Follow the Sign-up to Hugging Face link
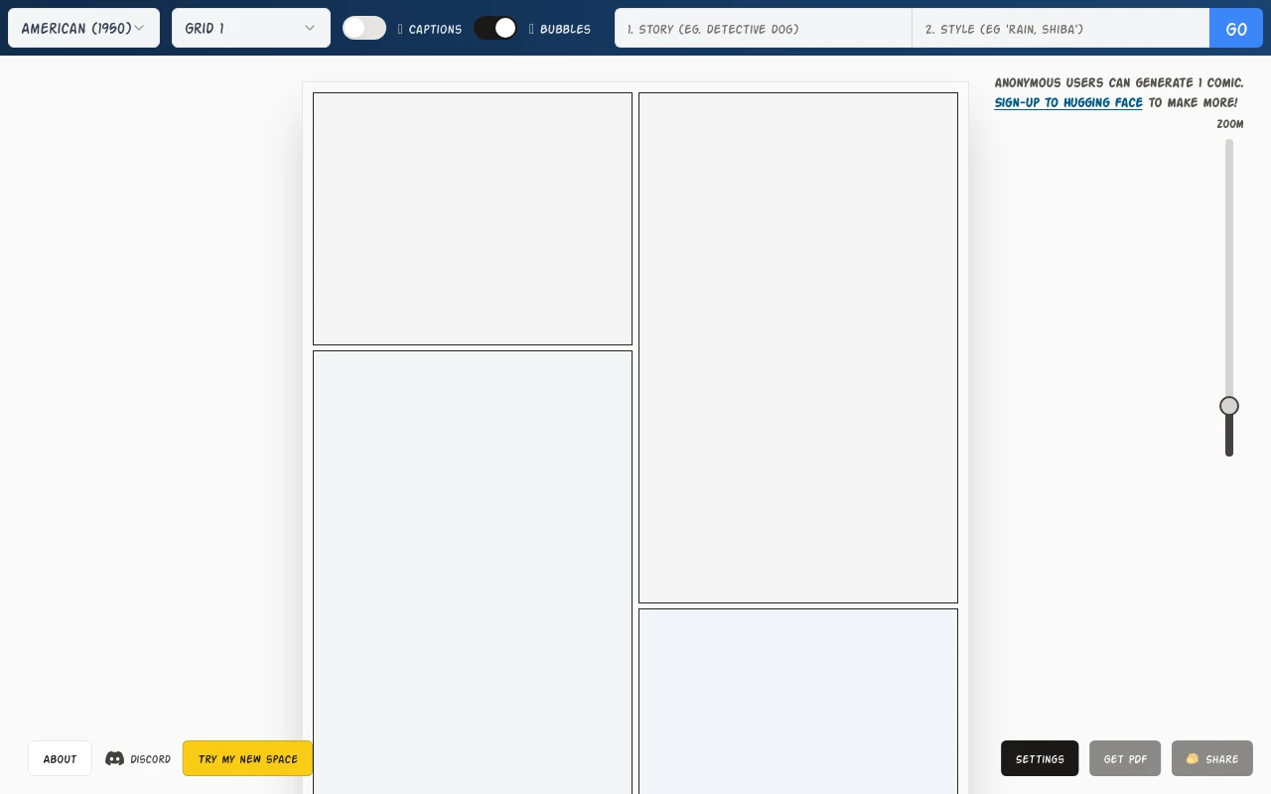Image resolution: width=1271 pixels, height=794 pixels. (1068, 102)
